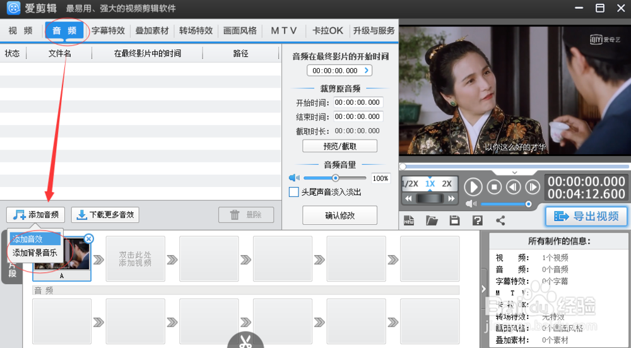
Task: Click 在最终影片中的时间 column header
Action: 147,54
